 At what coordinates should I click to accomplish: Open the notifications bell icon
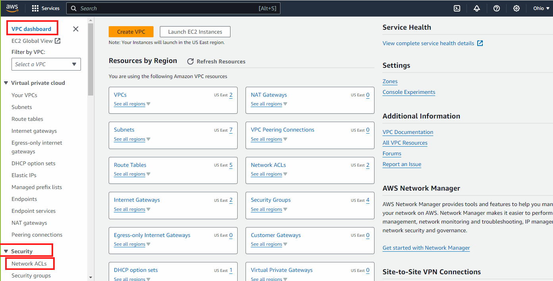point(477,8)
